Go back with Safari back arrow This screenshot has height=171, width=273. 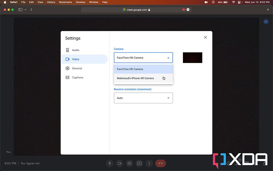pos(31,10)
